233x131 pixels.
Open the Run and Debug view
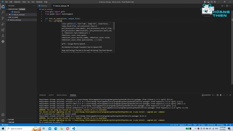pyautogui.click(x=3, y=24)
